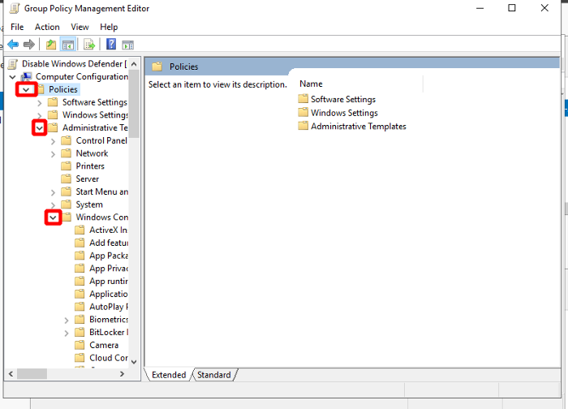Screen dimensions: 568x409
Task: Click tree pane vertical scrollbar down arrow
Action: (x=134, y=362)
